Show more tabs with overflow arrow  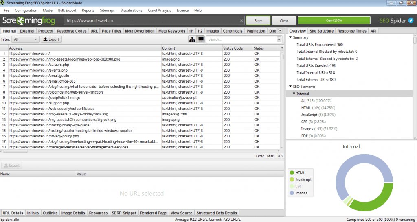pos(280,31)
